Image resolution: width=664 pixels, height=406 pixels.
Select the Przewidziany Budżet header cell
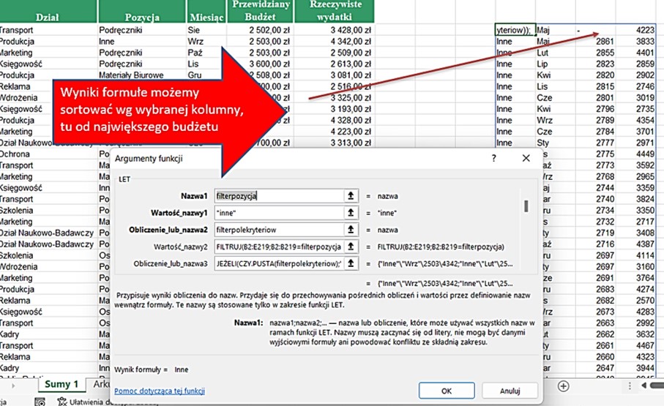click(x=260, y=12)
